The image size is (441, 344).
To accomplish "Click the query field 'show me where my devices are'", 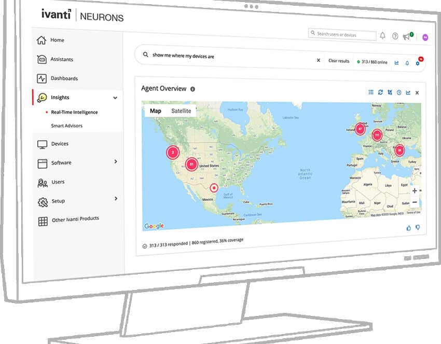I will [183, 56].
